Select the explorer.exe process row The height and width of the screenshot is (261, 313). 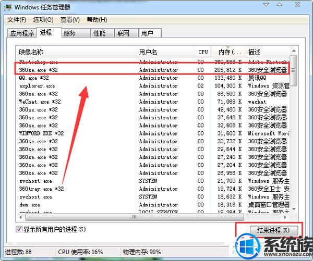click(x=153, y=86)
